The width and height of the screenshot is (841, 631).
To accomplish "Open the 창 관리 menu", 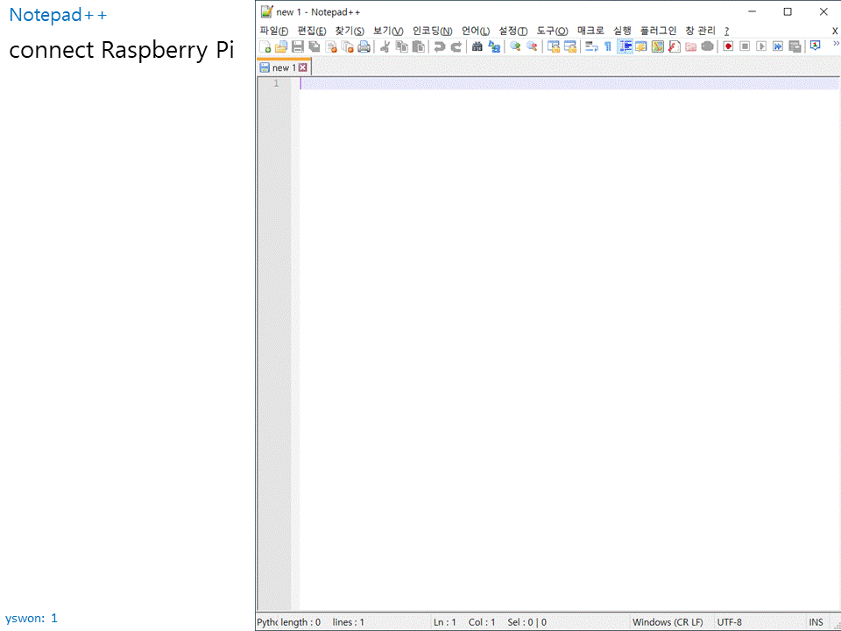I will pyautogui.click(x=701, y=32).
